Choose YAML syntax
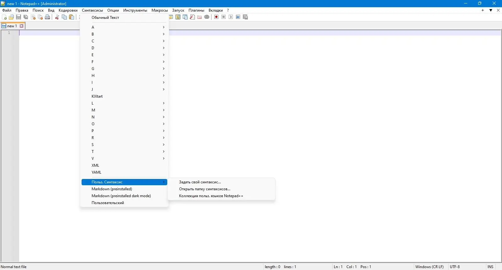 [x=124, y=172]
